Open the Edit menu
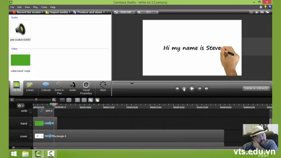This screenshot has width=281, height=158. tap(19, 7)
